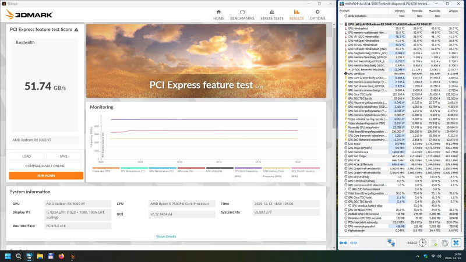
Task: Click the HWiNFO taskbar icon
Action: tap(29, 256)
